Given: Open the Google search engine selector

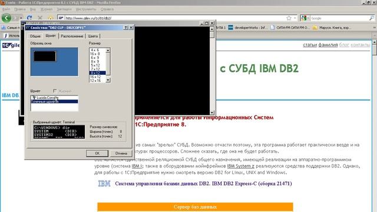Looking at the screenshot, I should pos(305,18).
